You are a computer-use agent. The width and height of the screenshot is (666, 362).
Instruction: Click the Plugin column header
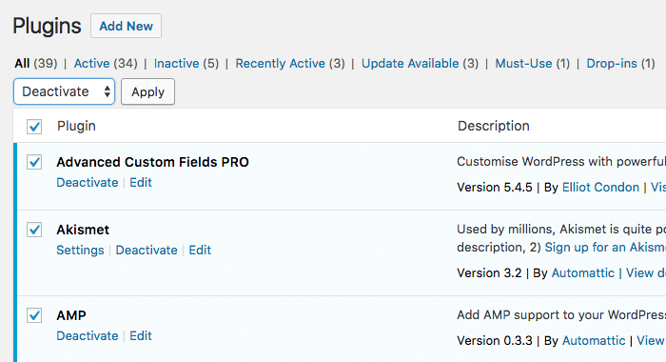pyautogui.click(x=76, y=127)
